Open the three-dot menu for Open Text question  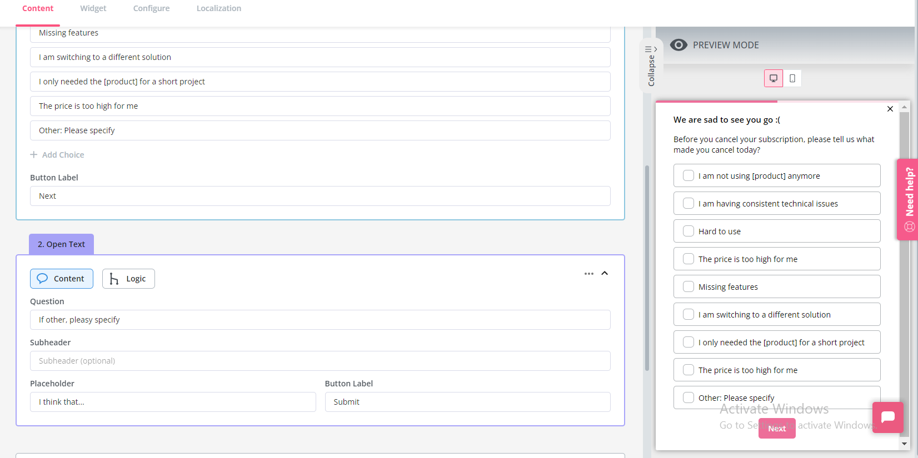(588, 274)
